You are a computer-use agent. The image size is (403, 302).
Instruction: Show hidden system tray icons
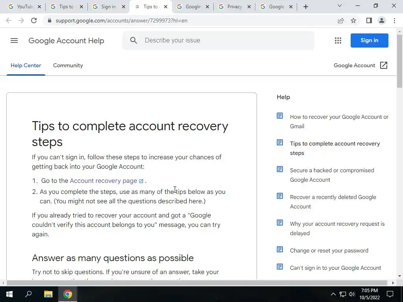click(x=333, y=294)
